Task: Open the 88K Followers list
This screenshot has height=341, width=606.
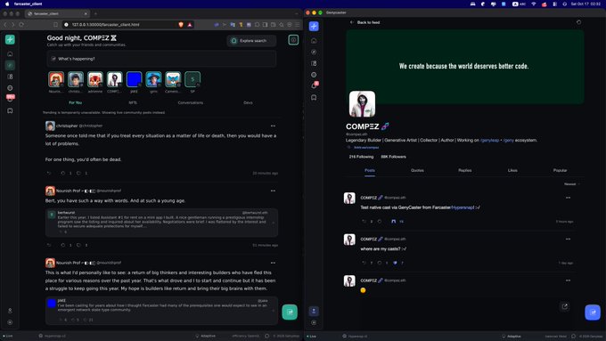Action: (393, 157)
